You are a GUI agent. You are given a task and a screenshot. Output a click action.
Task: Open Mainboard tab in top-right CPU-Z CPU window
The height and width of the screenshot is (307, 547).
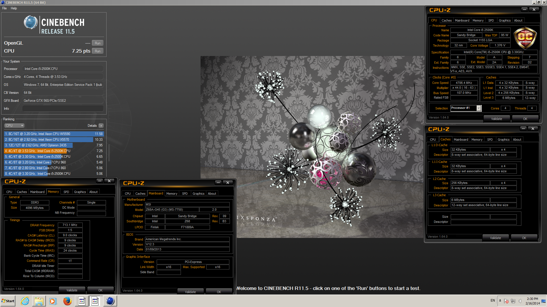click(x=462, y=20)
